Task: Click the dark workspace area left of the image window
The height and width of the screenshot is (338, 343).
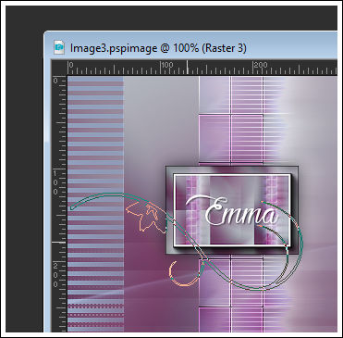Action: 25,169
